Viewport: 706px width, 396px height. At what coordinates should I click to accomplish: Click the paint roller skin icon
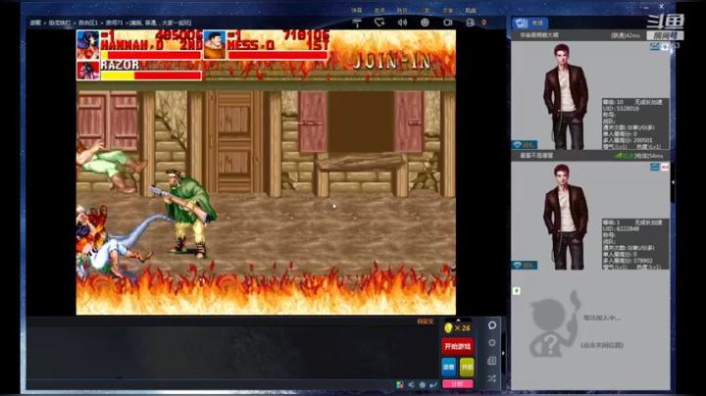click(357, 23)
